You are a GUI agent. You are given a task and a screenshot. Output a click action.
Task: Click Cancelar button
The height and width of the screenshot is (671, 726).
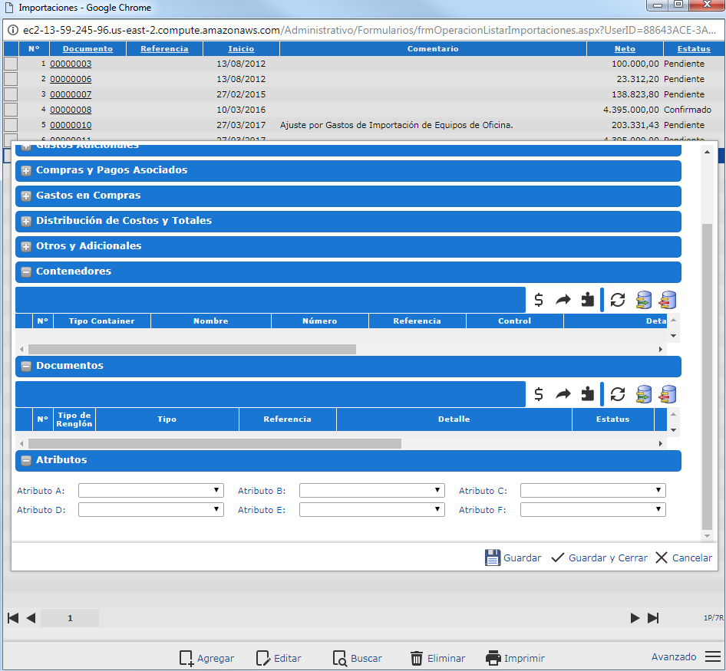(x=684, y=558)
